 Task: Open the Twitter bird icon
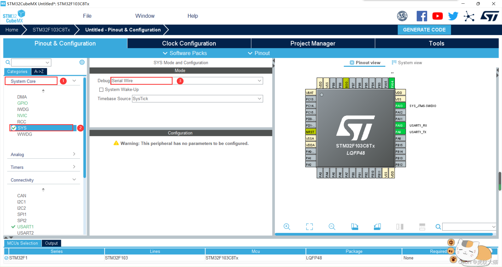pos(453,16)
